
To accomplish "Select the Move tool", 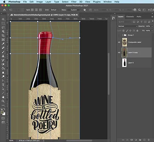I will [3, 19].
